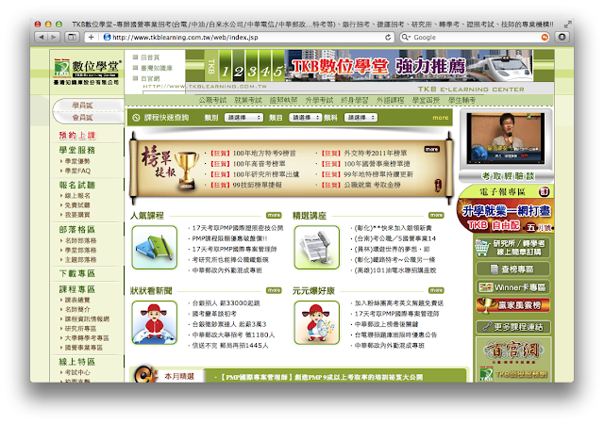Screen dimensions: 604x424
Task: Click the TKB 數位學堂 logo
Action: pos(87,72)
